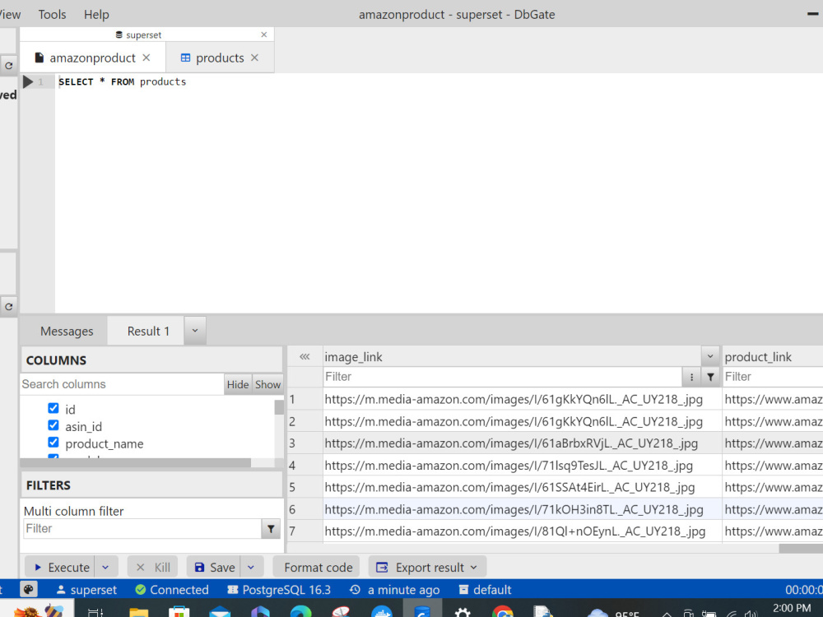This screenshot has width=823, height=617.
Task: Open Docker Desktop from the taskbar
Action: [x=382, y=612]
